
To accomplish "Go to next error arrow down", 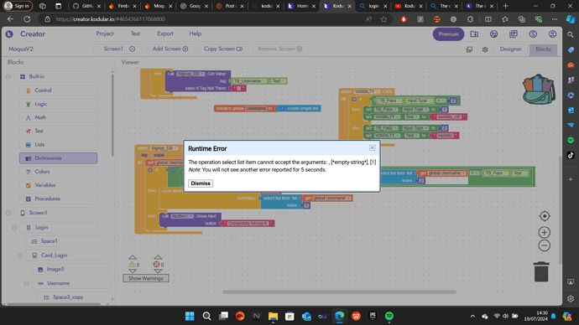I will (x=158, y=271).
